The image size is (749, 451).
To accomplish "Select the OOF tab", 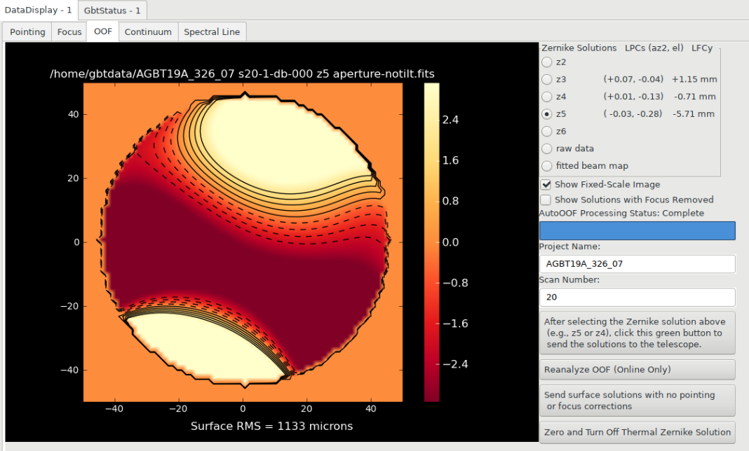I will (102, 32).
